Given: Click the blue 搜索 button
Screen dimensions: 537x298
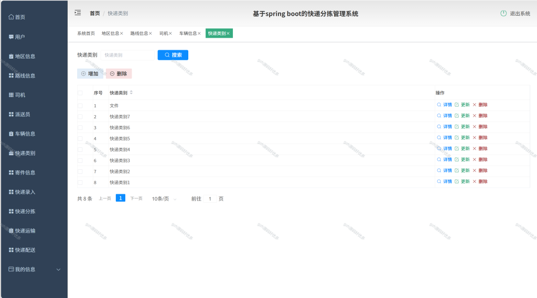Looking at the screenshot, I should point(173,55).
